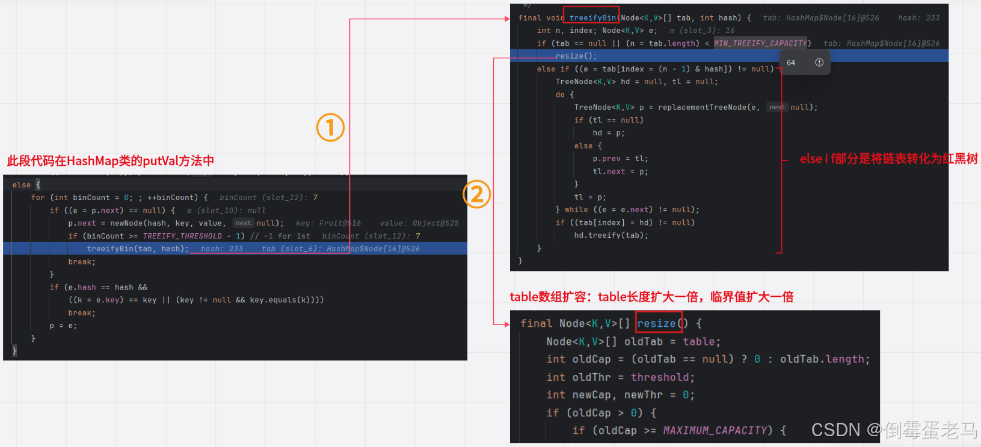This screenshot has width=981, height=447.
Task: Click the hint tab: HashMap$Node[16]@526 after MIN_TREEIFY_CAPACITY
Action: 881,43
